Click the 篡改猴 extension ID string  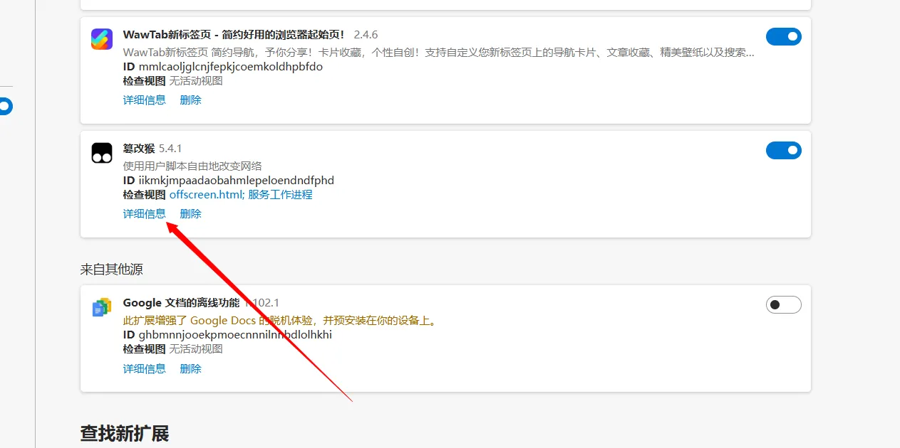point(236,181)
